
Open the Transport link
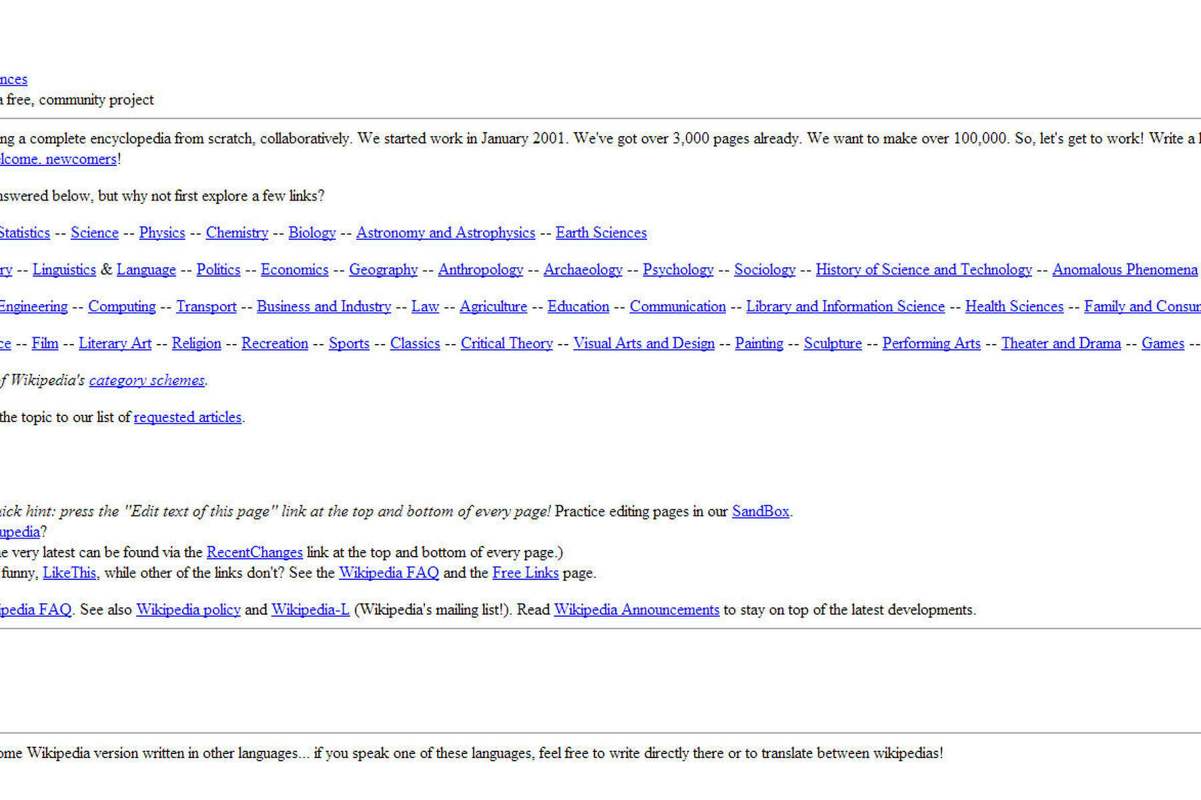pyautogui.click(x=206, y=306)
